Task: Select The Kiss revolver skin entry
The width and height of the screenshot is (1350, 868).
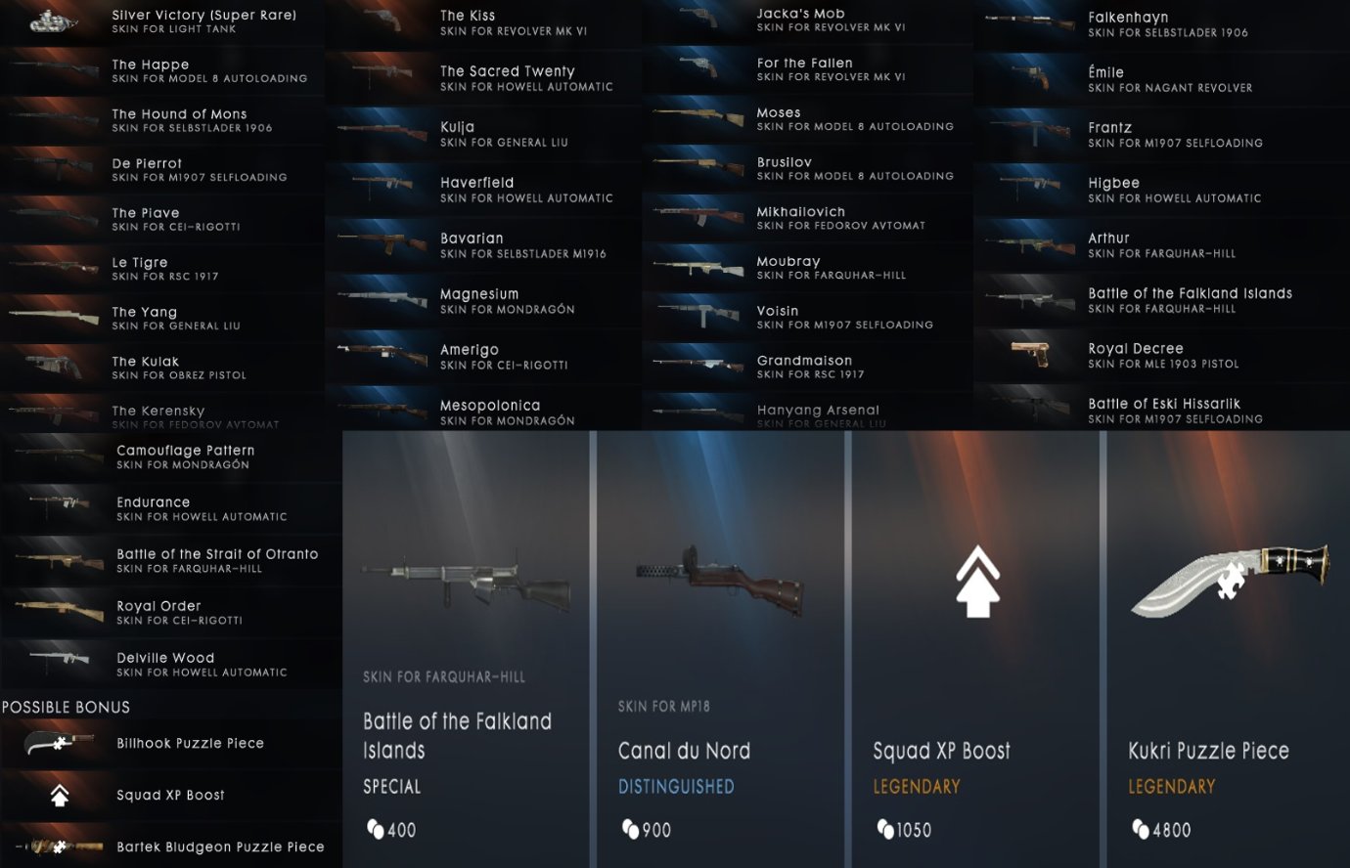Action: pyautogui.click(x=484, y=23)
